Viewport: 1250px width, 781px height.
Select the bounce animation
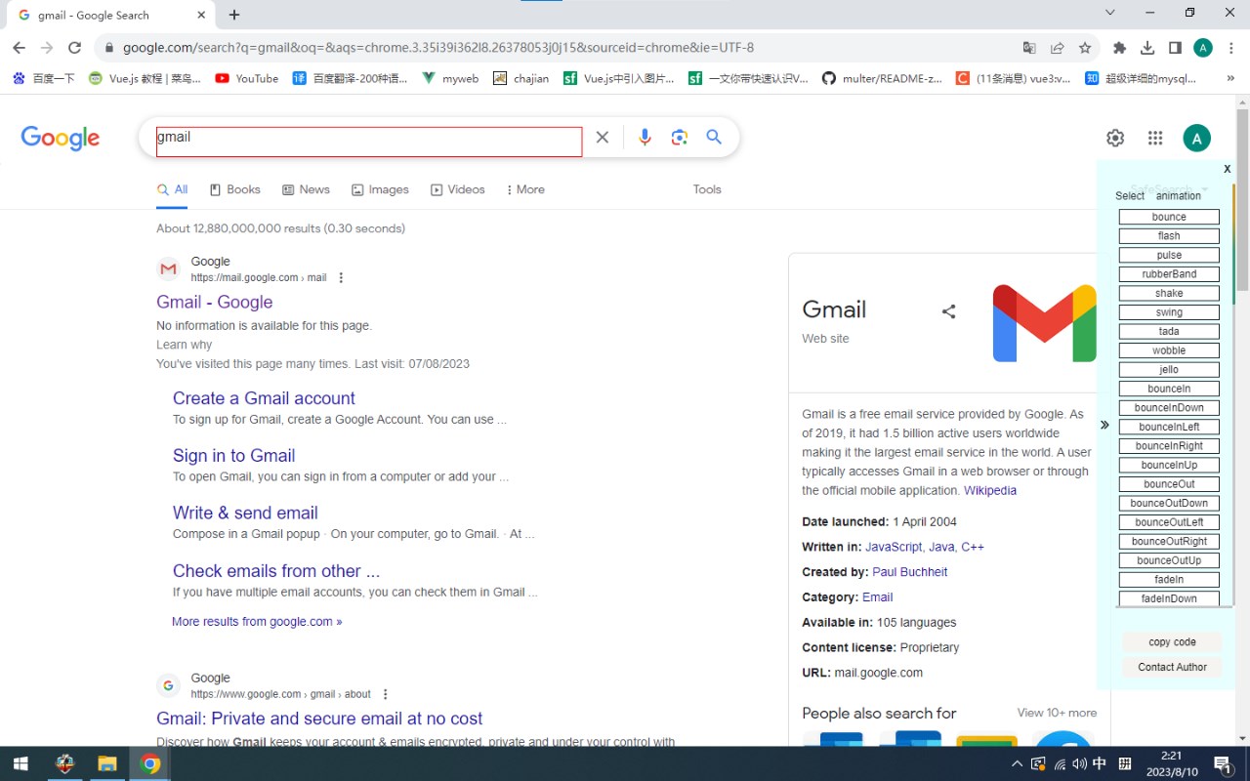[x=1169, y=217]
